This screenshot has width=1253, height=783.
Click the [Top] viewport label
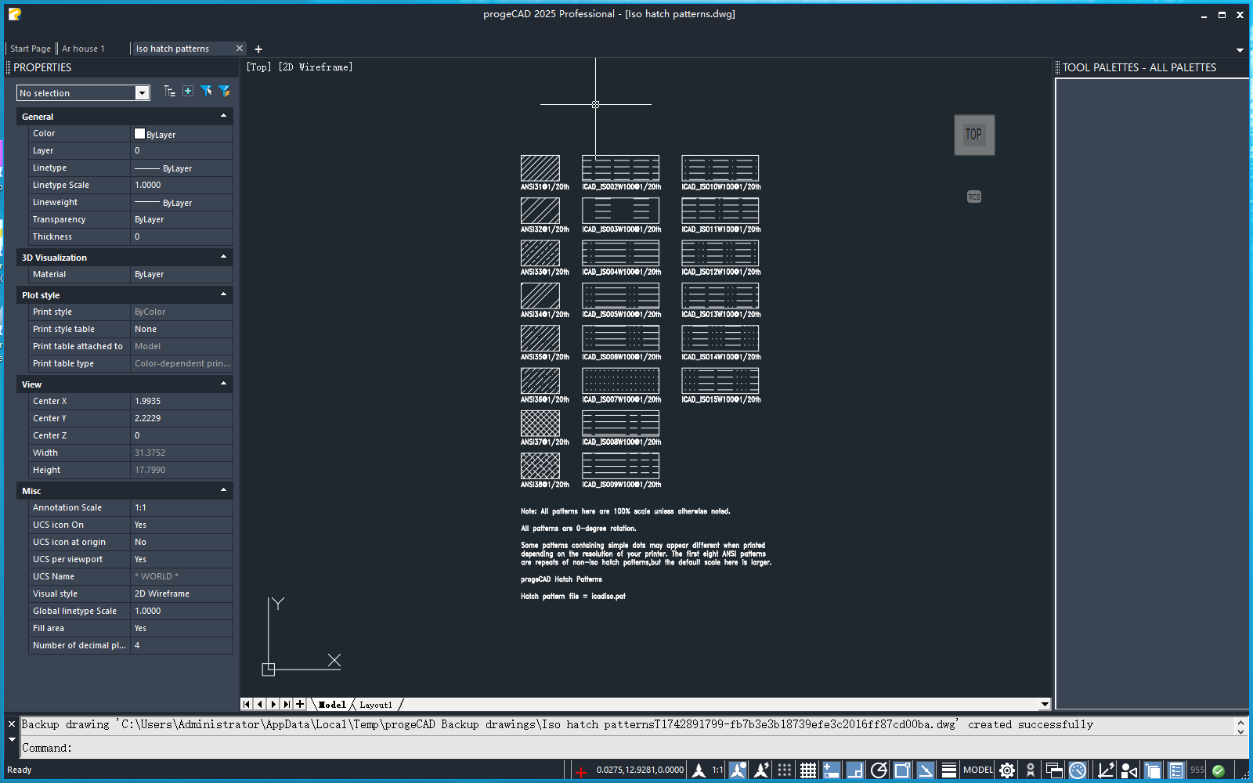(x=259, y=67)
